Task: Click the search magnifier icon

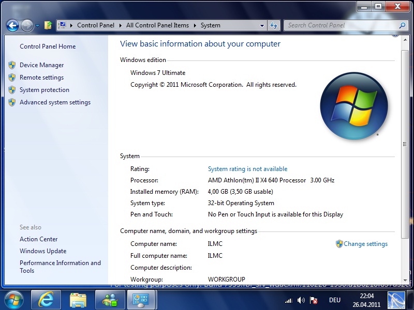Action: click(403, 25)
